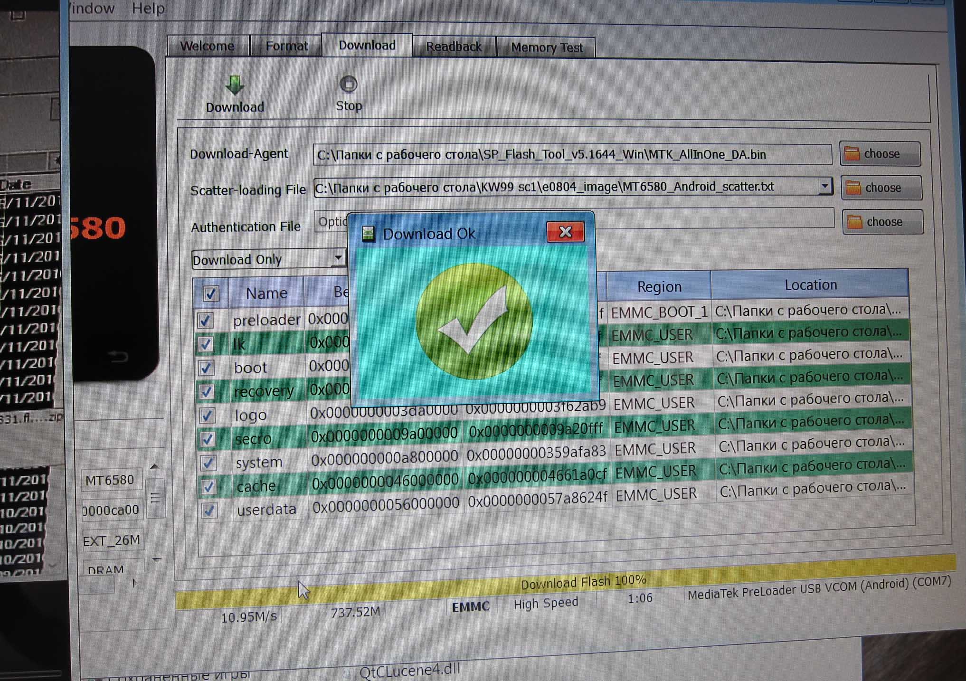The height and width of the screenshot is (681, 966).
Task: Click the Download-Agent path field
Action: click(x=572, y=154)
